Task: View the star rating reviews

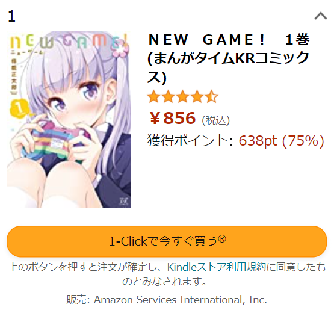Action: (x=183, y=97)
